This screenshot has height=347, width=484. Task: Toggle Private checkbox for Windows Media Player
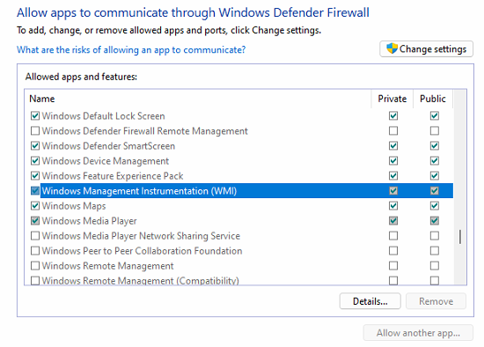(x=393, y=221)
